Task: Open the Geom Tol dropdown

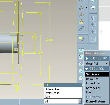Action: pos(97,64)
